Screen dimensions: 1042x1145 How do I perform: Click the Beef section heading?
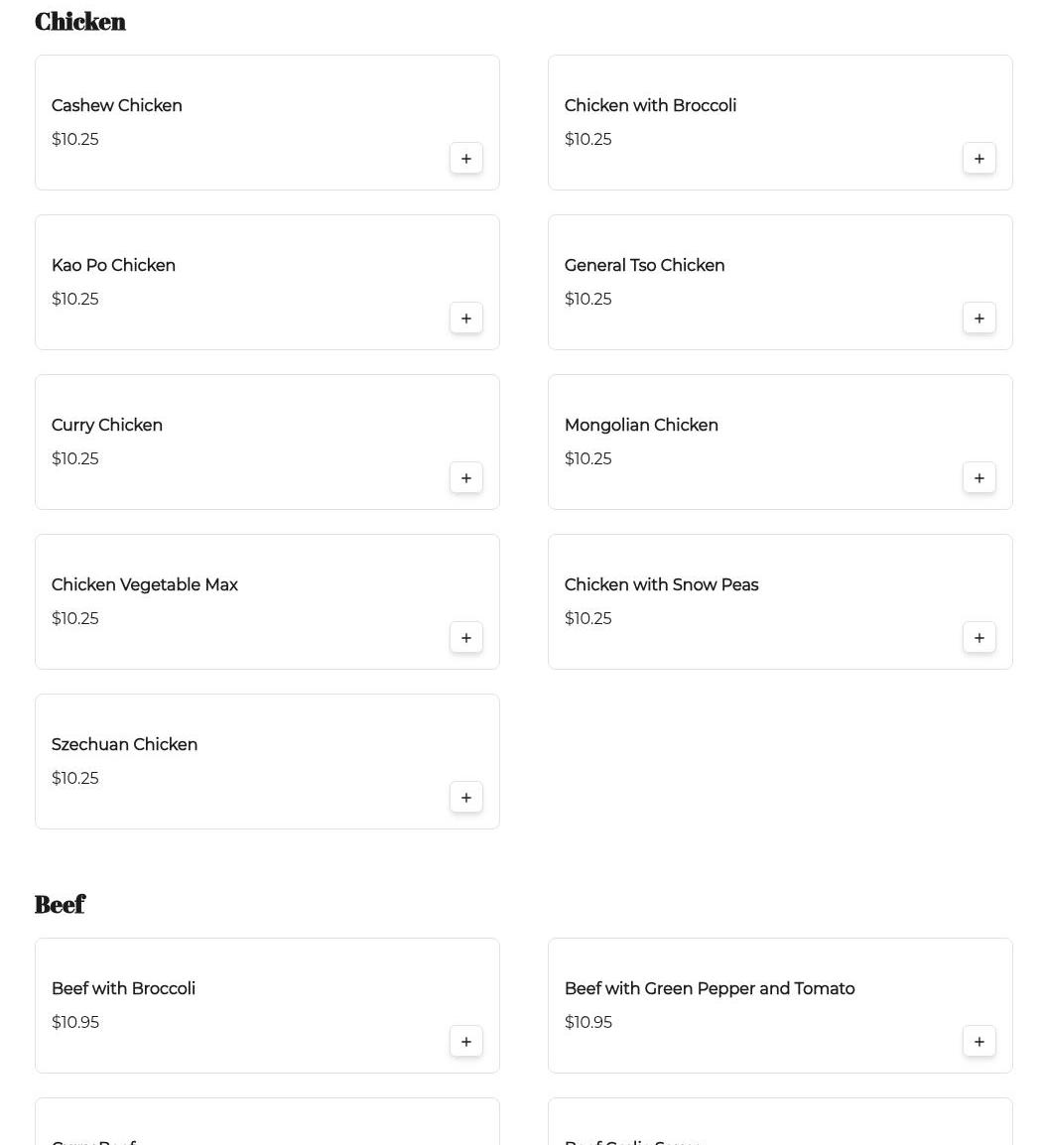(x=60, y=905)
